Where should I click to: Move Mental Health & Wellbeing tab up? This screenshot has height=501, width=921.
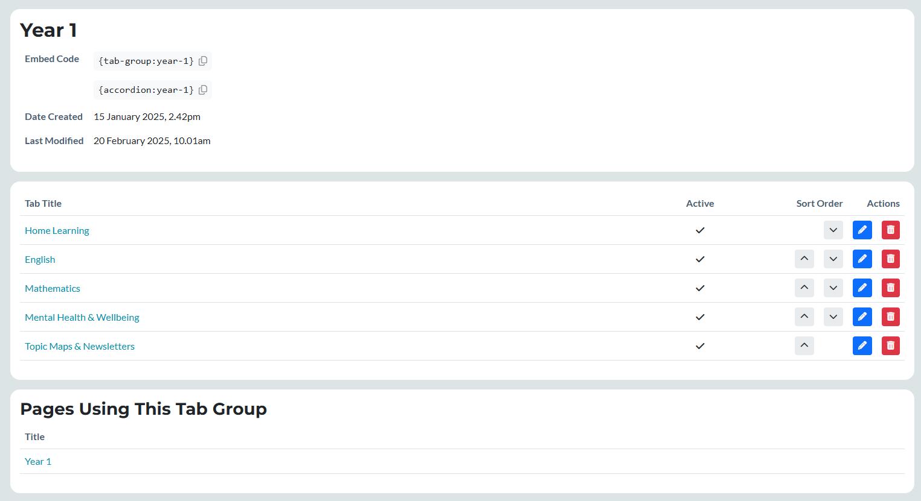click(804, 317)
